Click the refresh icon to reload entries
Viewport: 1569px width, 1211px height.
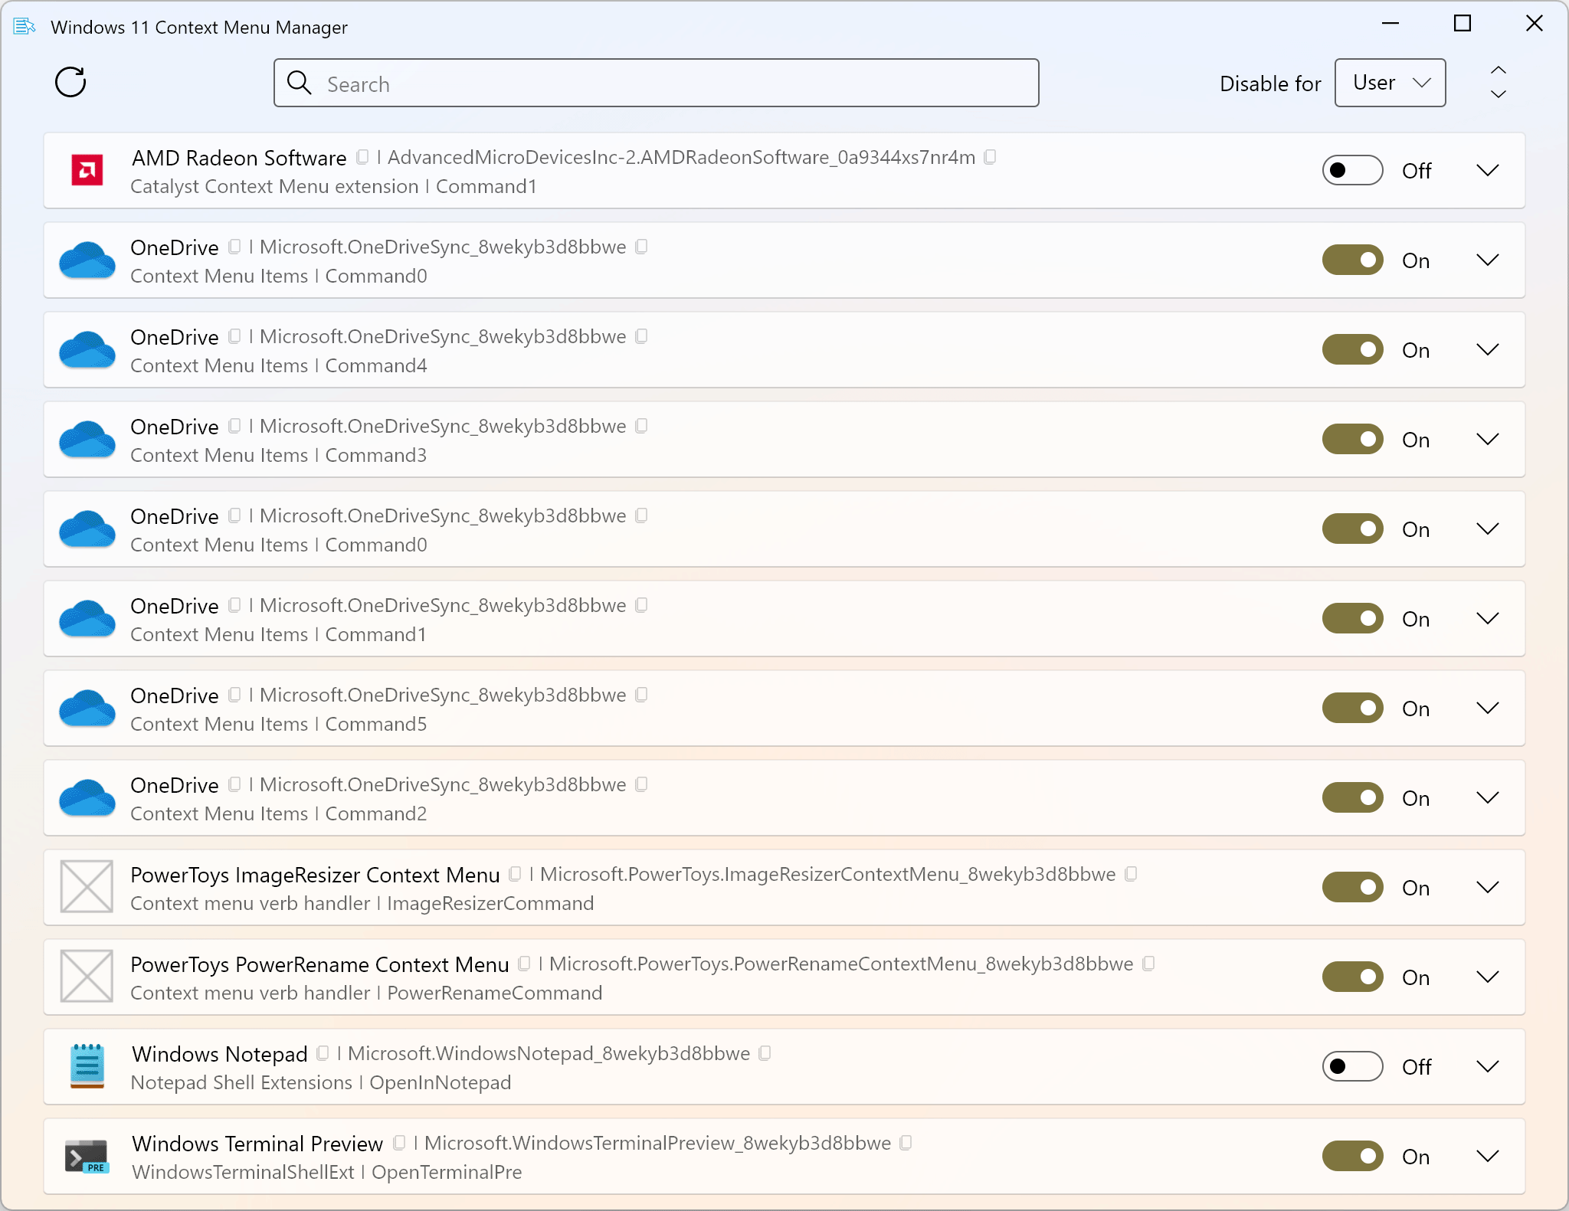point(70,82)
